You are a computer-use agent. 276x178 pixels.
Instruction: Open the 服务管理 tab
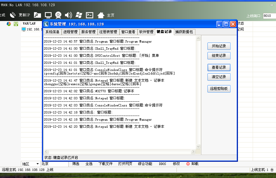click(x=88, y=32)
